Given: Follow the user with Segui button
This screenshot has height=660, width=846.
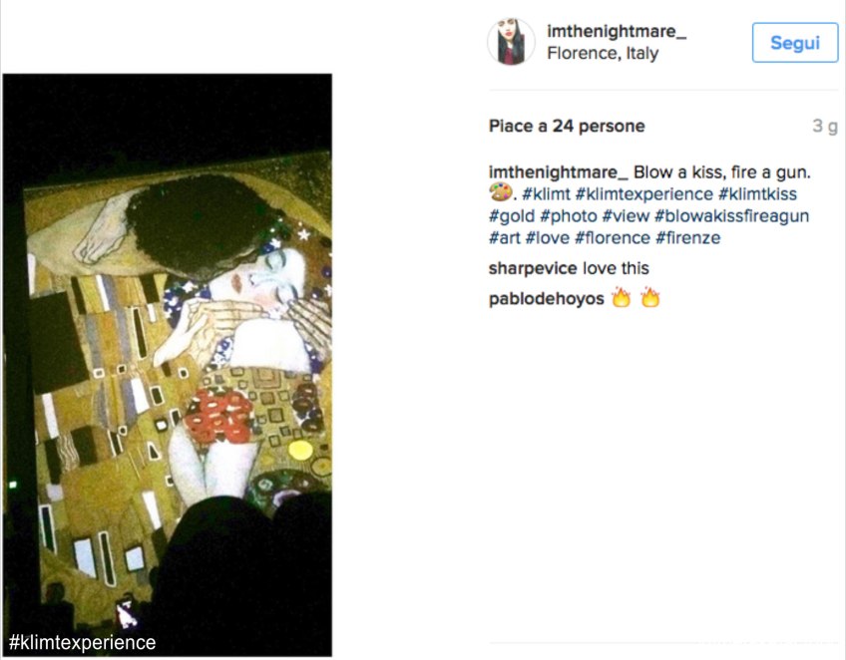Looking at the screenshot, I should (x=795, y=43).
